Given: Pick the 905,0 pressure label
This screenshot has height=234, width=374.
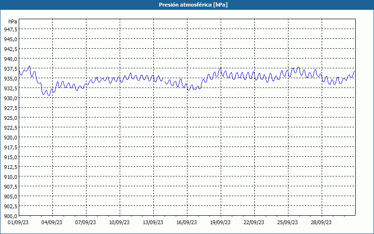Looking at the screenshot, I should pyautogui.click(x=10, y=197).
